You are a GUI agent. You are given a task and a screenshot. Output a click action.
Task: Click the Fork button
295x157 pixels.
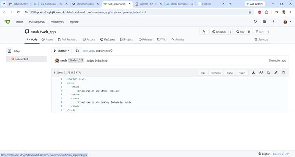pyautogui.click(x=260, y=32)
